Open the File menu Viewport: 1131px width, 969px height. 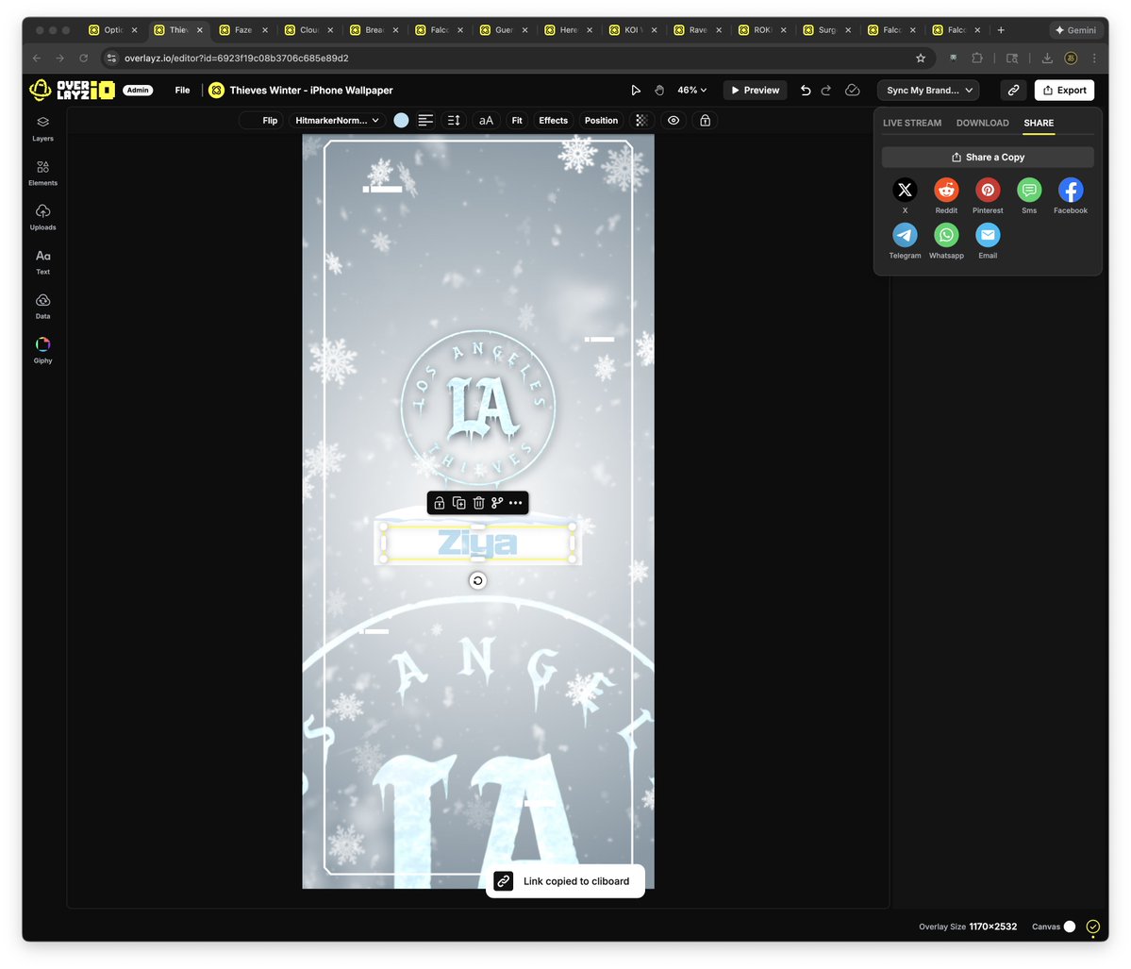[x=182, y=91]
